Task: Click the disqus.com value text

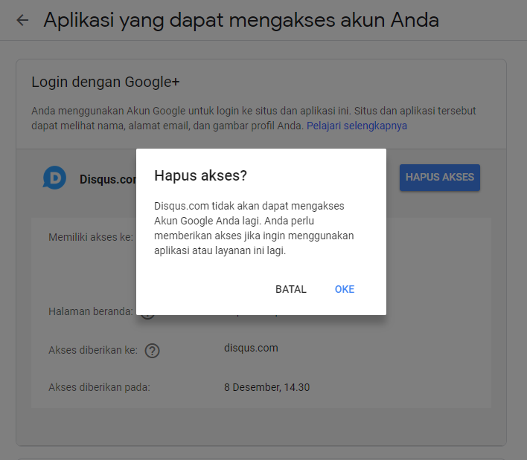Action: click(251, 348)
